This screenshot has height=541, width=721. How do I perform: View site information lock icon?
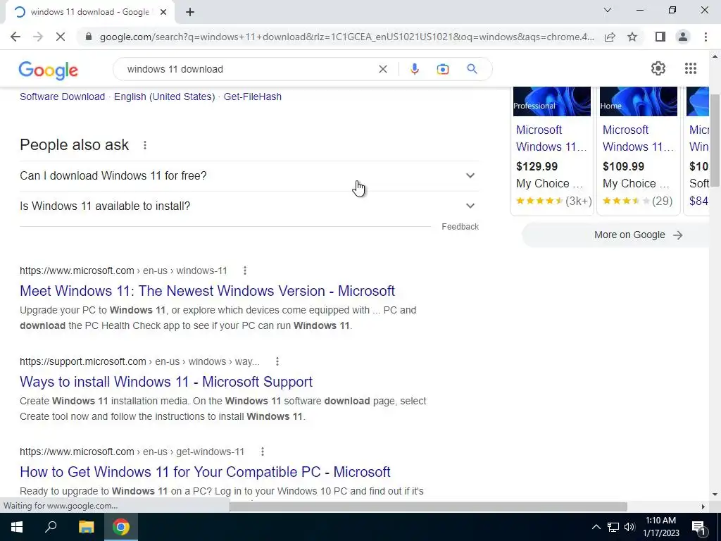(89, 37)
